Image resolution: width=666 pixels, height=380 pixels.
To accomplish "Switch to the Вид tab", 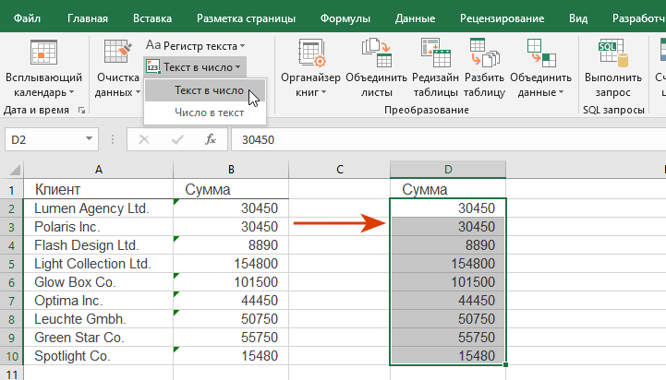I will (x=578, y=18).
